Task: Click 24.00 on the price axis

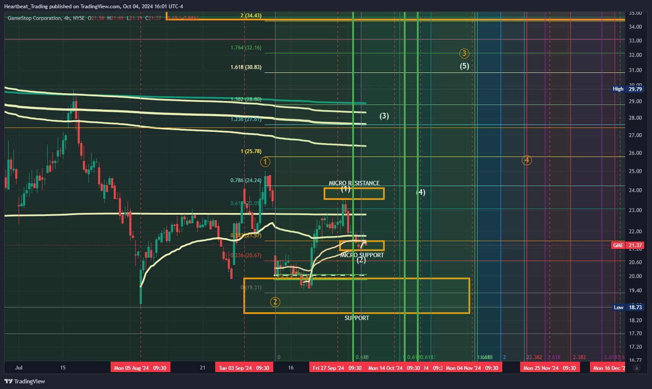Action: click(x=636, y=190)
